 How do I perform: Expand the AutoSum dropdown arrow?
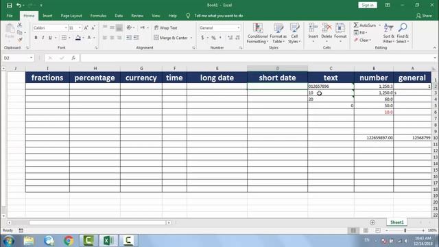pos(379,25)
